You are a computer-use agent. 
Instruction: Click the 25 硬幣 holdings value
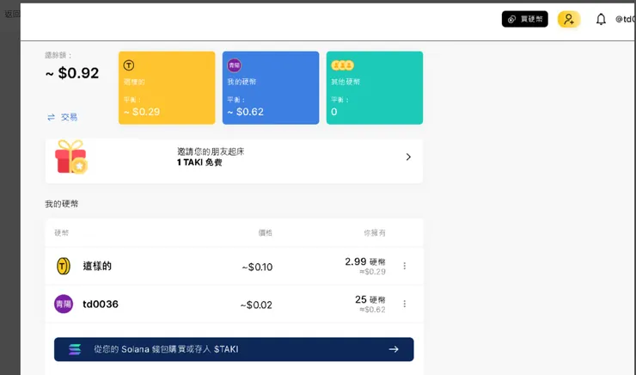[x=370, y=299]
